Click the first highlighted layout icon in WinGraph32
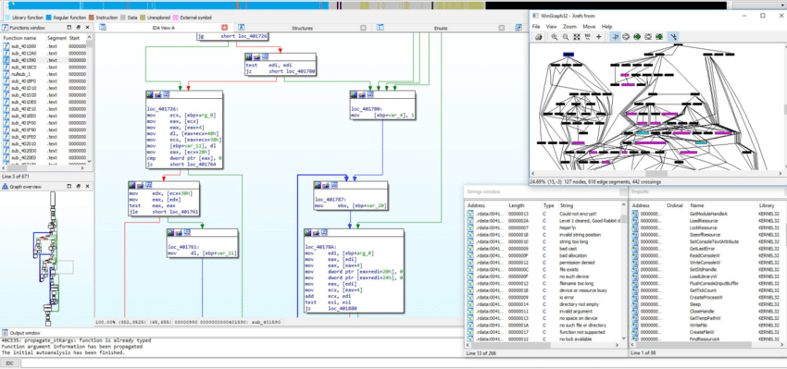Viewport: 787px width, 369px height. 615,37
